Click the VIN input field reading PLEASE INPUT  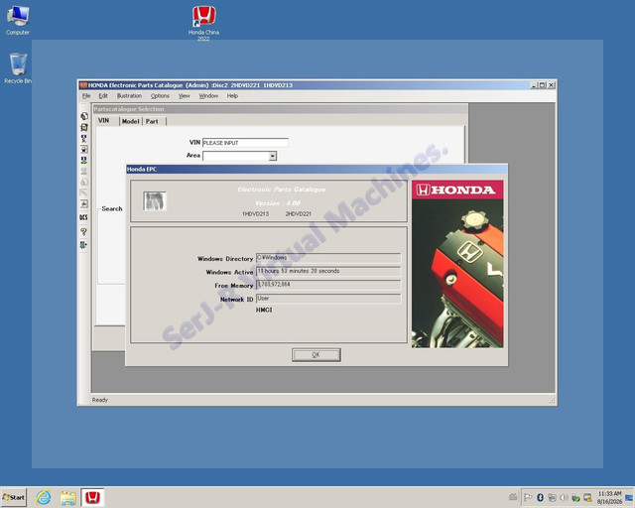[245, 143]
